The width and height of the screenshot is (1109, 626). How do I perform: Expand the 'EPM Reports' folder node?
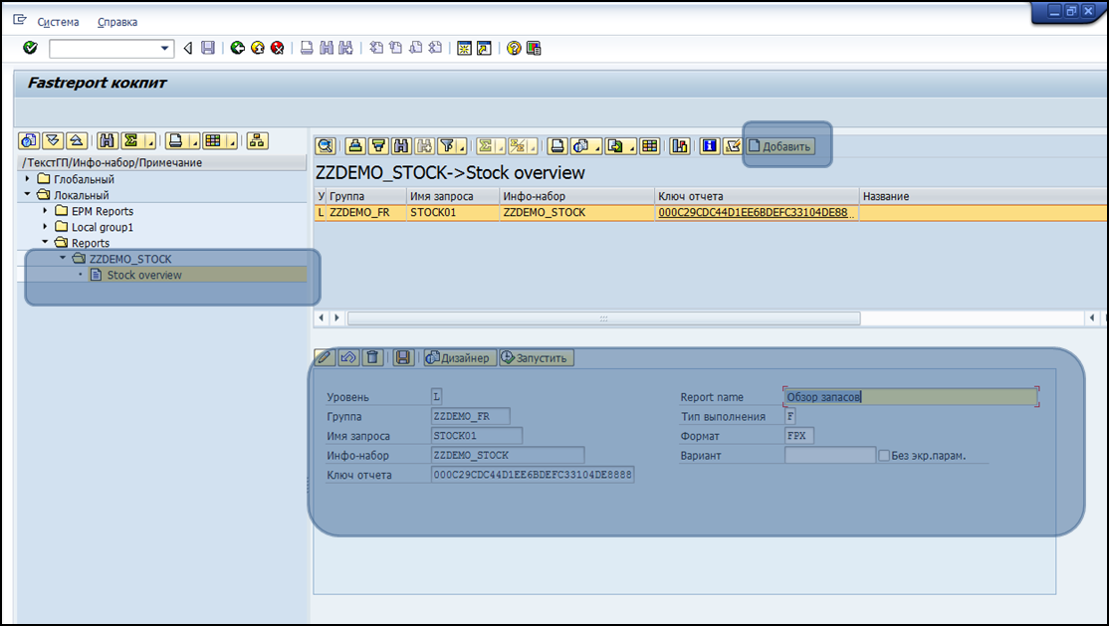[x=46, y=211]
